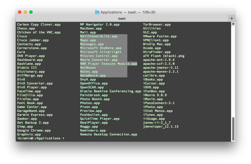
Task: Click 'VMware Fusion.app' entry
Action: (x=160, y=36)
